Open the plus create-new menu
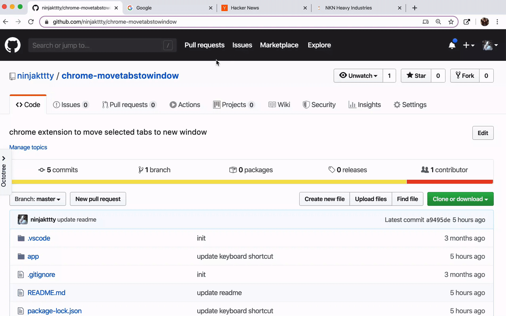506x316 pixels. coord(468,45)
